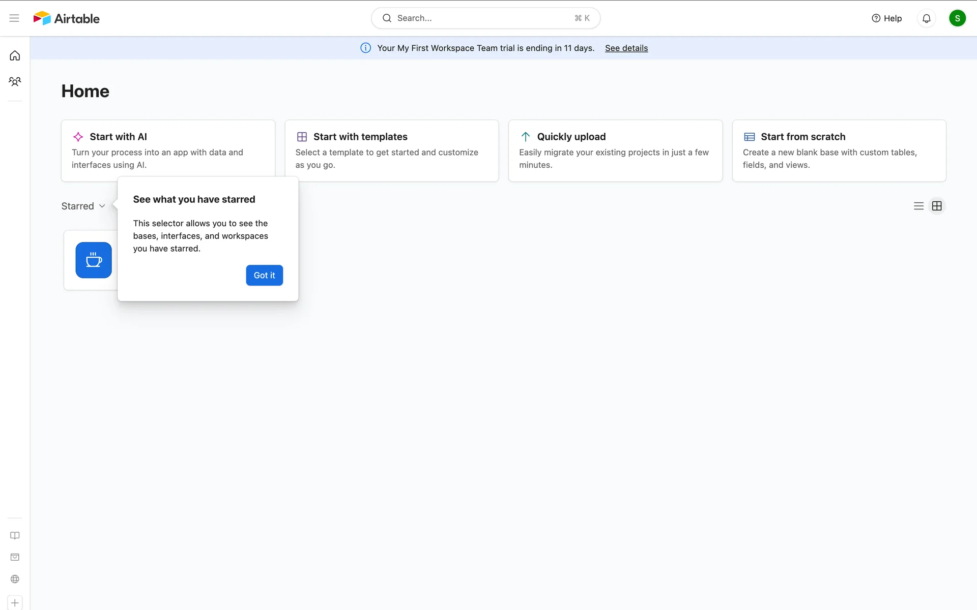
Task: Dismiss tooltip with Got it button
Action: 264,275
